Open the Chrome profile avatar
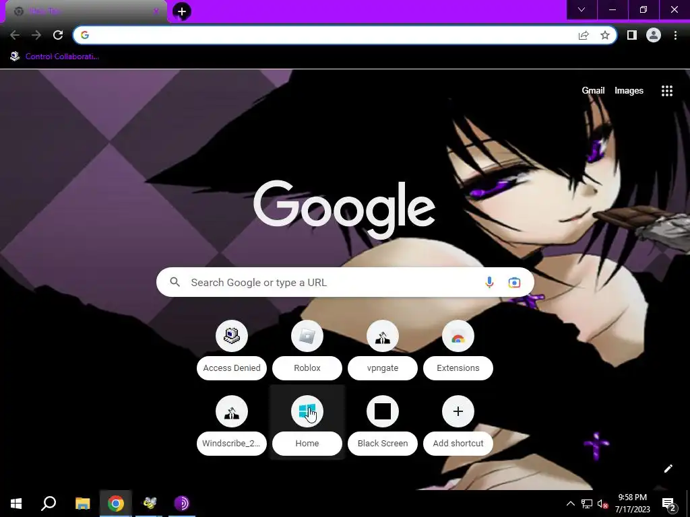 click(654, 35)
